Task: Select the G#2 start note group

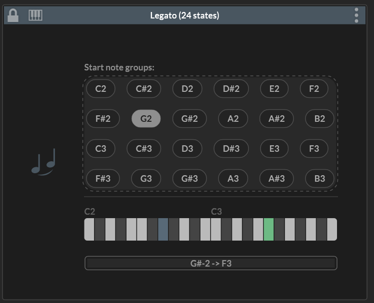Action: pyautogui.click(x=189, y=119)
